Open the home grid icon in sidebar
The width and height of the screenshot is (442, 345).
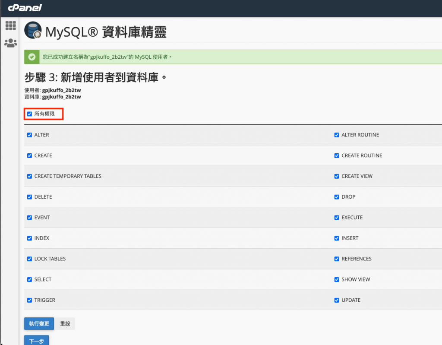click(x=11, y=25)
